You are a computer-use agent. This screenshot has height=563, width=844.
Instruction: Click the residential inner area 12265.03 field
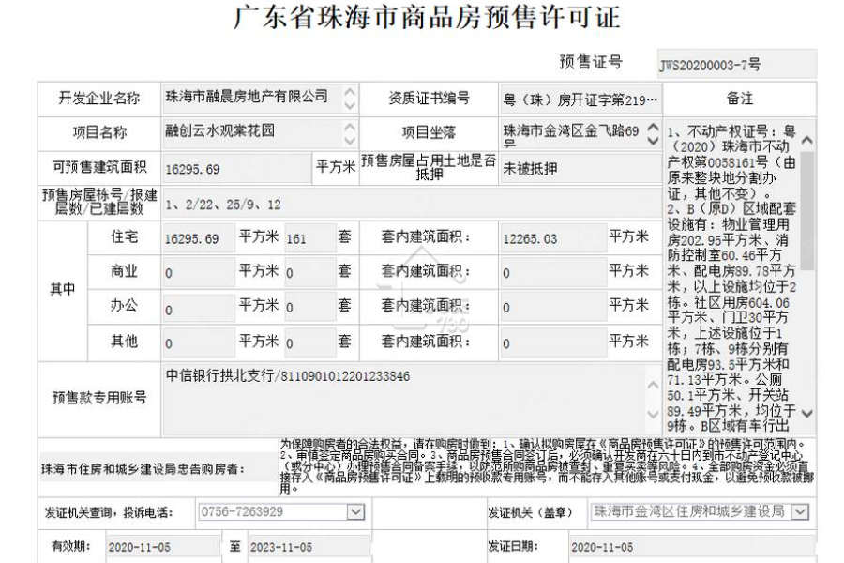tap(553, 238)
